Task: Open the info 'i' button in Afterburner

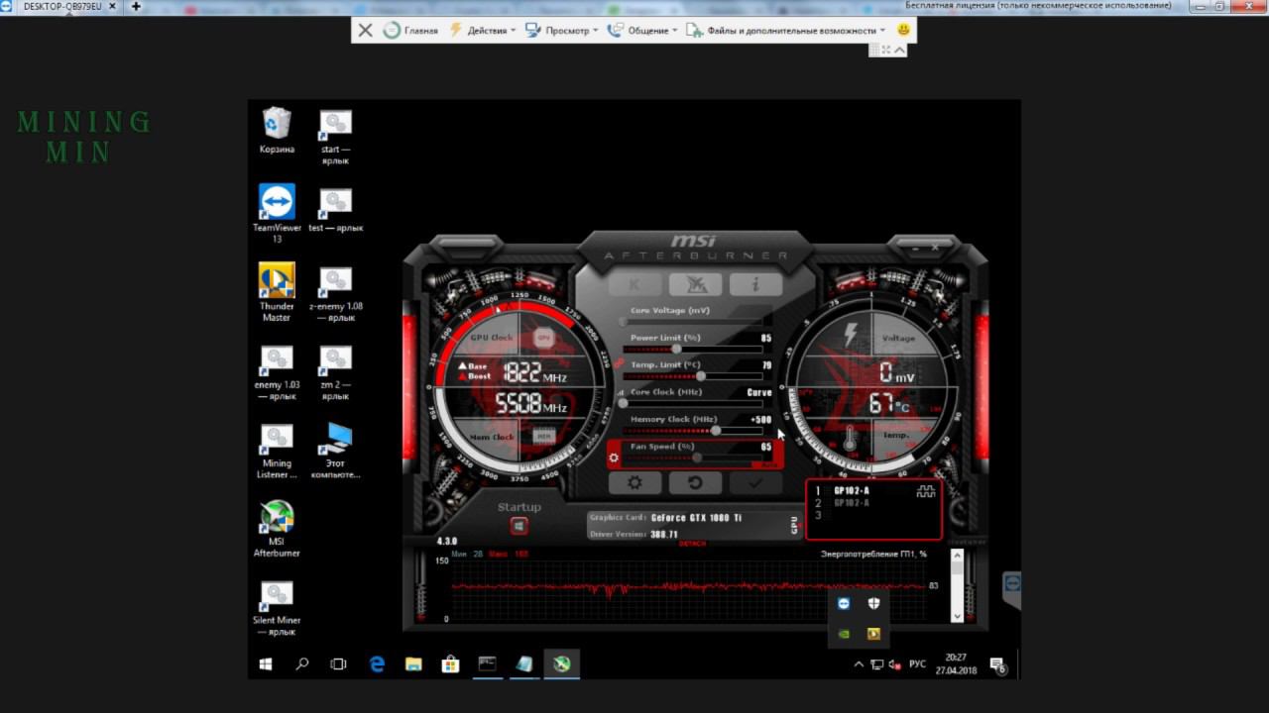Action: tap(755, 285)
